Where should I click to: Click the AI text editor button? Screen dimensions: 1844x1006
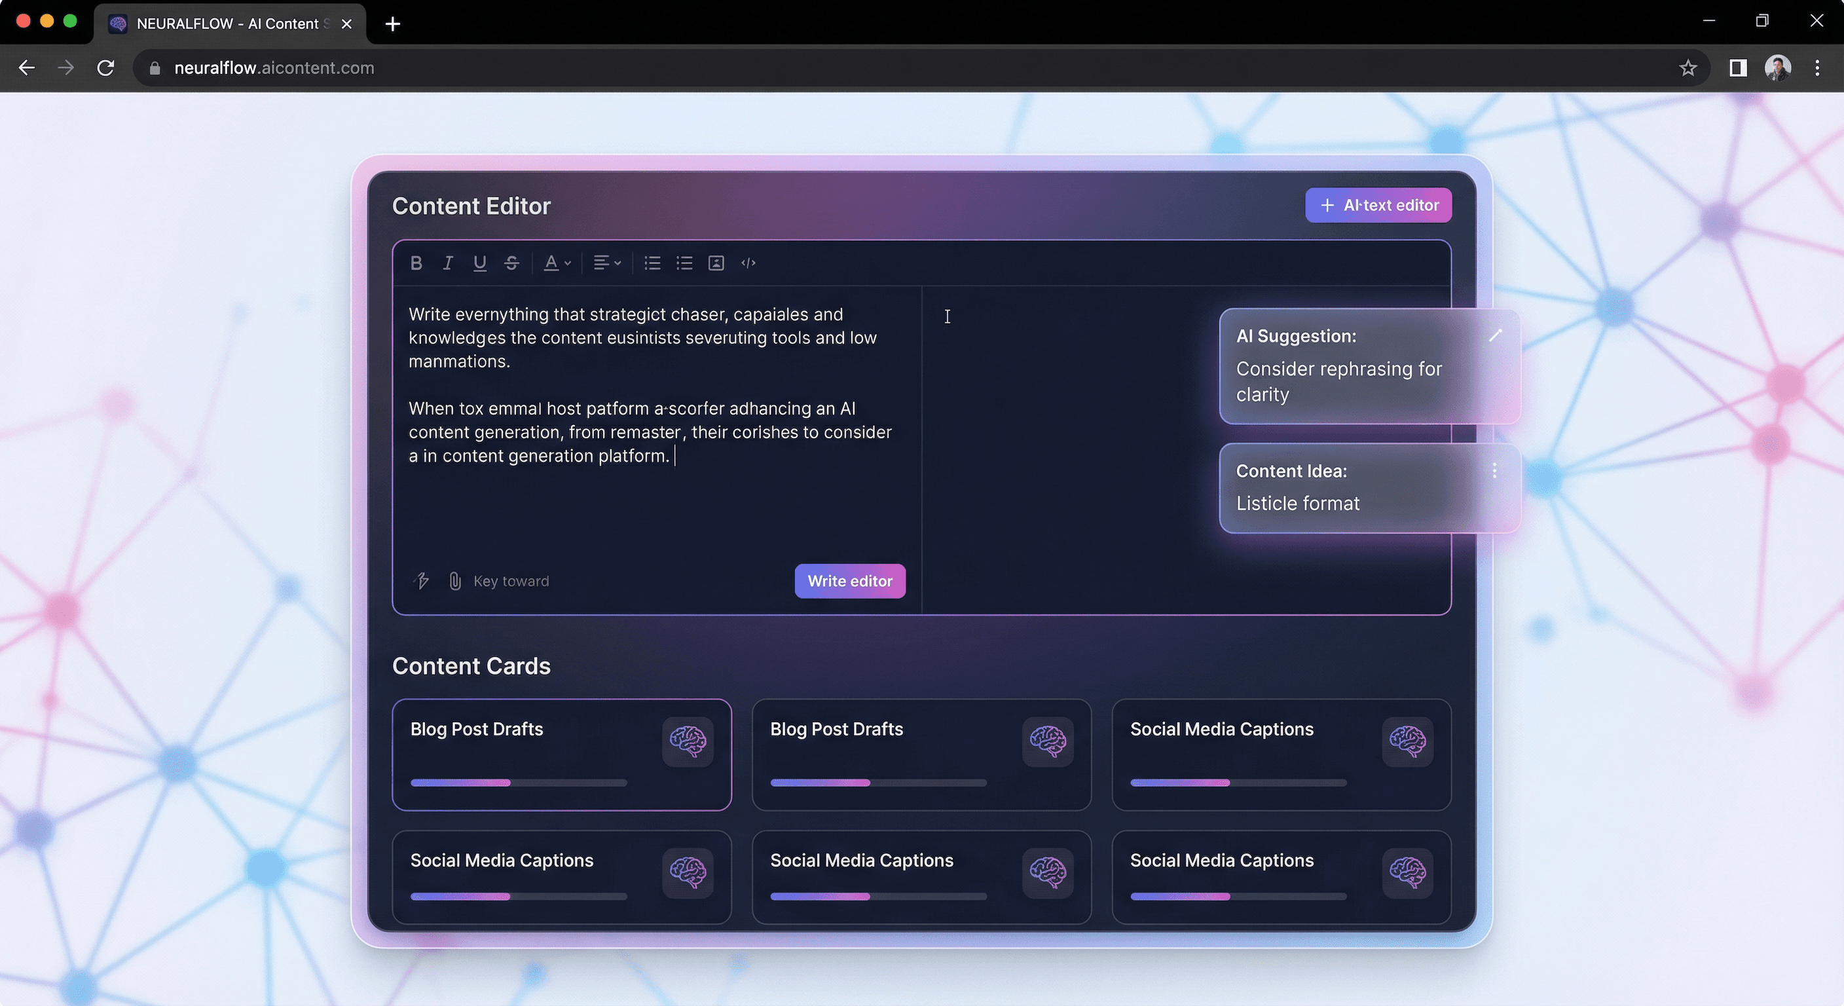(x=1378, y=206)
